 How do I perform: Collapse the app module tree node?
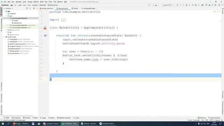(x=4, y=11)
